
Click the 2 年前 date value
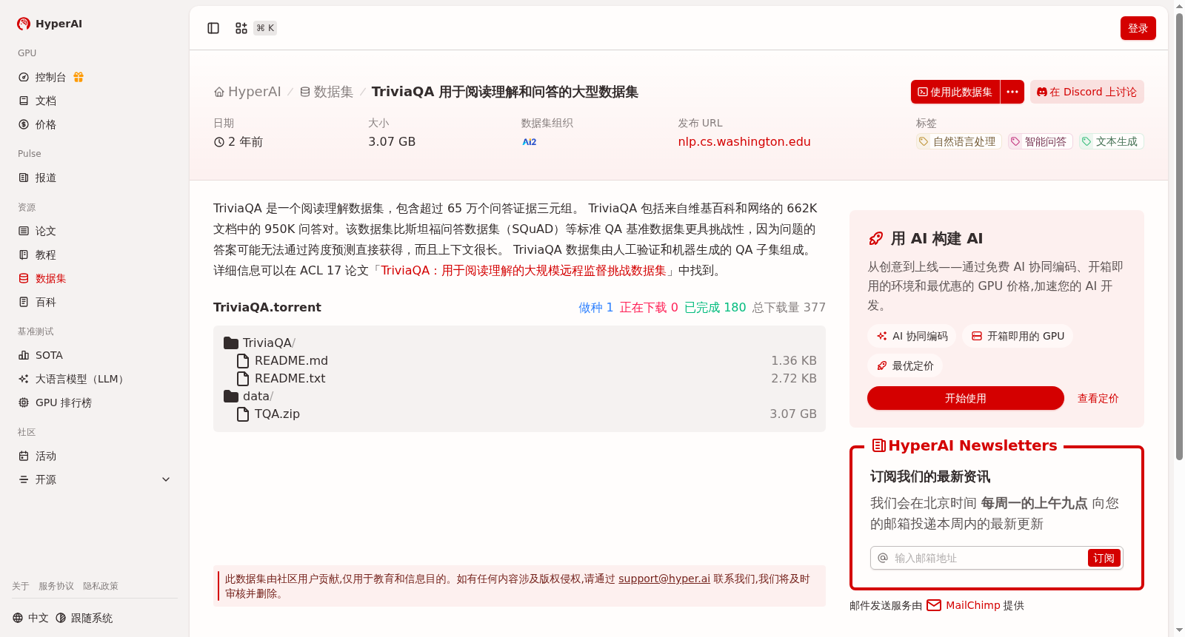[238, 141]
